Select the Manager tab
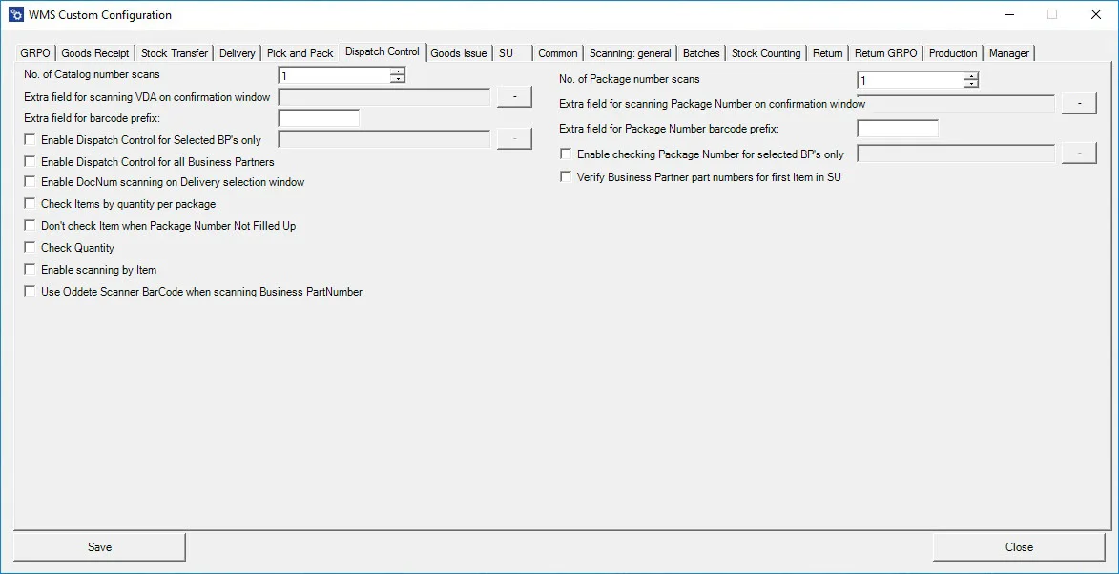1119x574 pixels. coord(1008,53)
